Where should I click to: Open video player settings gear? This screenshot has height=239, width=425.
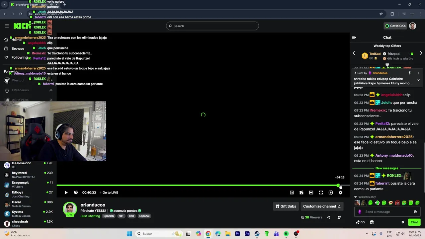pyautogui.click(x=340, y=193)
